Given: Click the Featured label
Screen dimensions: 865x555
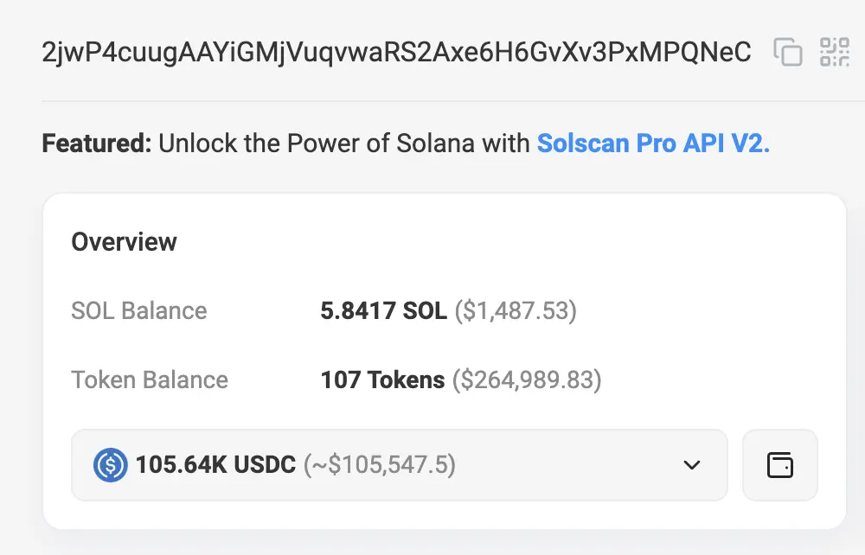Looking at the screenshot, I should click(x=96, y=143).
